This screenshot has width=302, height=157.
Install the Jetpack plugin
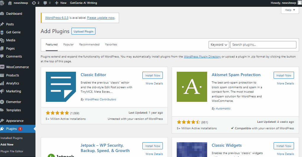[x=152, y=146]
